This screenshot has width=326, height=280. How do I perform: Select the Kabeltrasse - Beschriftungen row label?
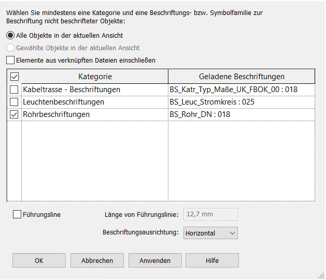pos(72,90)
